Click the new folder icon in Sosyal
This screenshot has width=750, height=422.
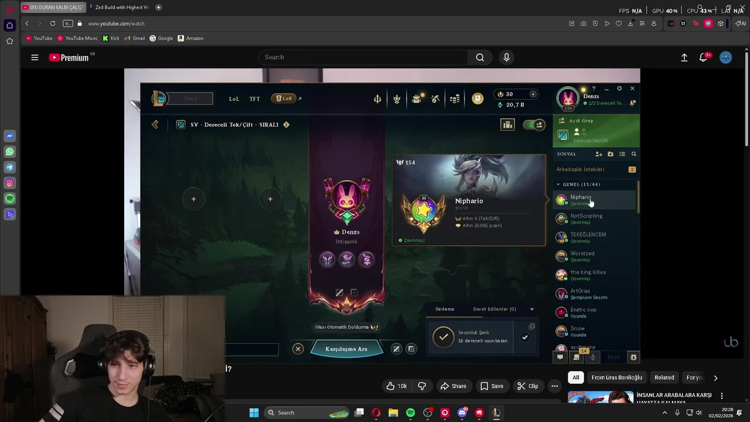pos(611,154)
